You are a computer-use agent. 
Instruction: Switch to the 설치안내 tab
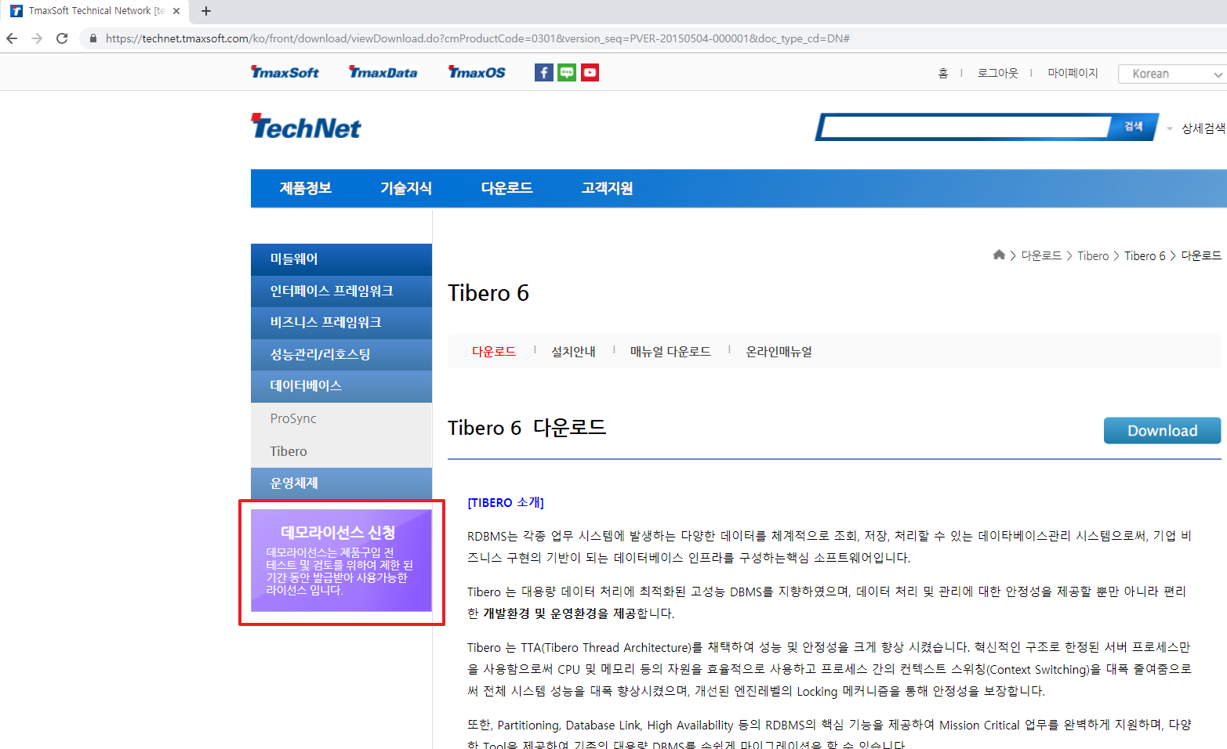[x=573, y=352]
